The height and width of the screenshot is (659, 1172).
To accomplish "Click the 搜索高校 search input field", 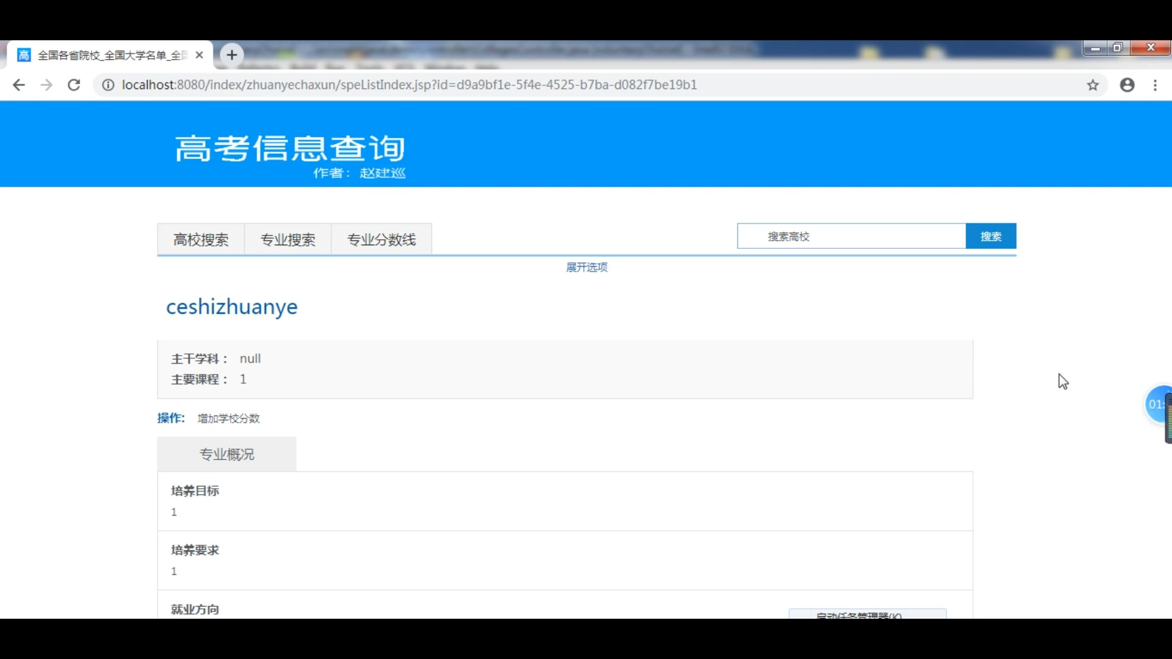I will (x=852, y=236).
